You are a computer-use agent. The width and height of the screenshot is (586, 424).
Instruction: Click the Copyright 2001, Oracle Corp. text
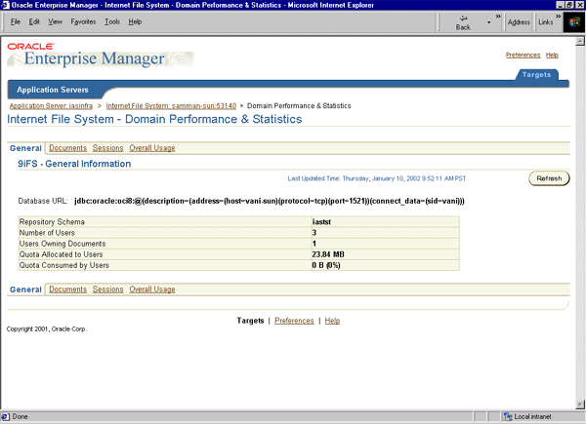[x=47, y=328]
